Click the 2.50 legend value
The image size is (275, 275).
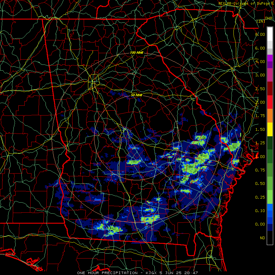(x=260, y=89)
